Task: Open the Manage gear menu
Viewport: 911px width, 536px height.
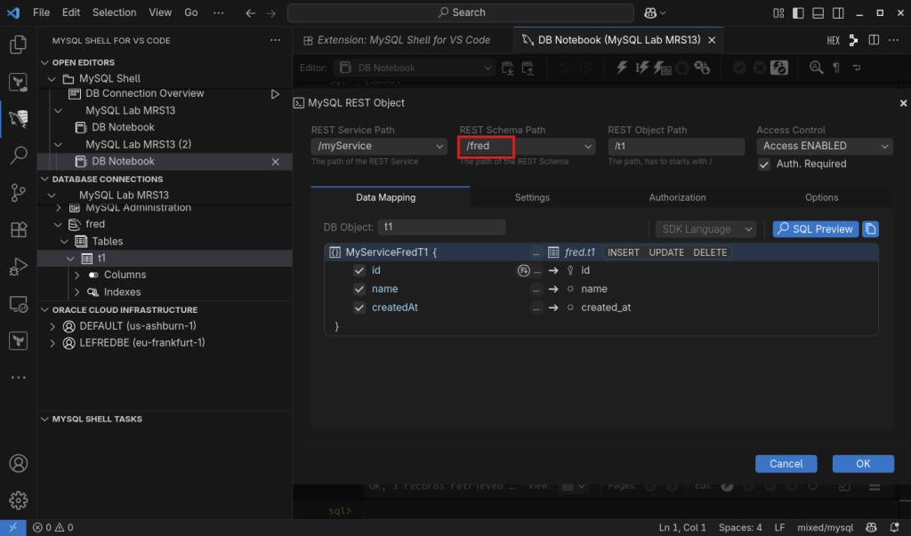Action: [18, 500]
